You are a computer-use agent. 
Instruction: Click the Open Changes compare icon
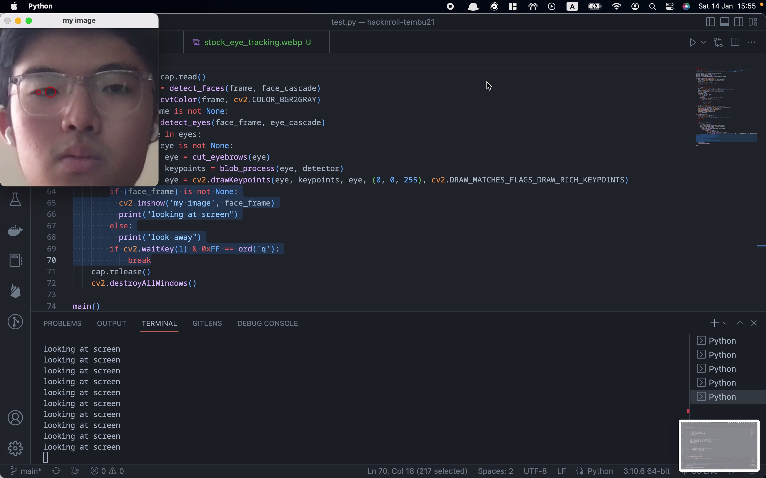[x=718, y=42]
